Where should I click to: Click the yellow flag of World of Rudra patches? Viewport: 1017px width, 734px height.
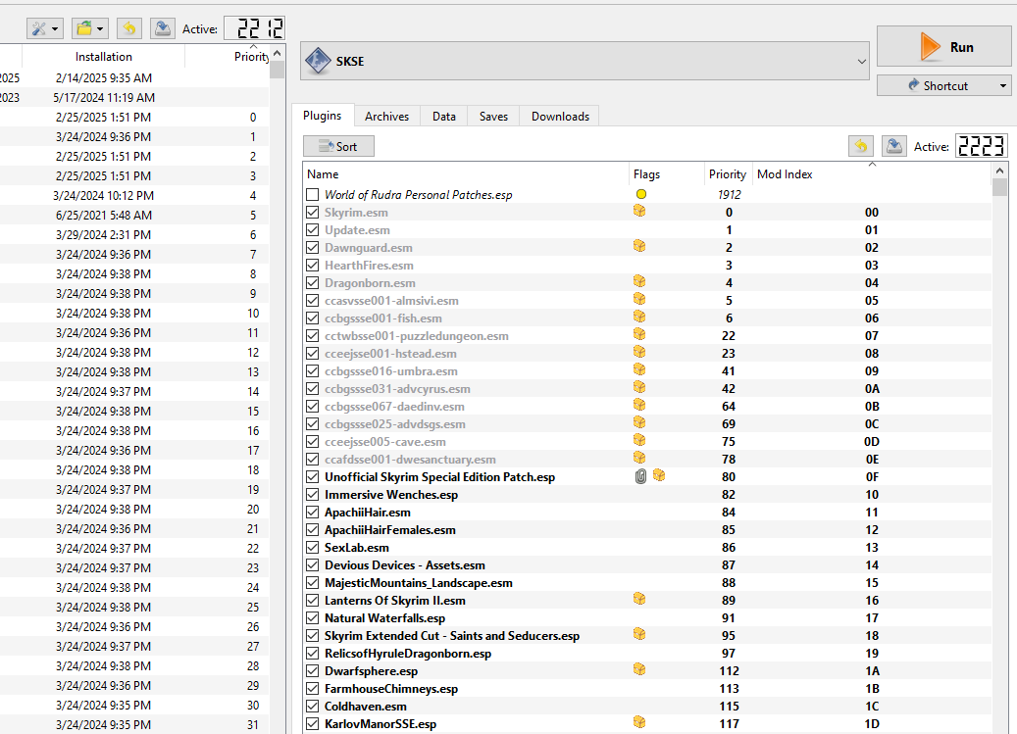point(640,194)
